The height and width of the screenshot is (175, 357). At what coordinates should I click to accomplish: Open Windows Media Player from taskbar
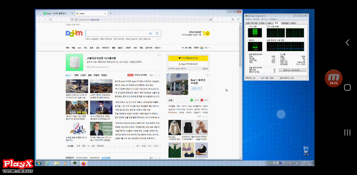[x=66, y=163]
